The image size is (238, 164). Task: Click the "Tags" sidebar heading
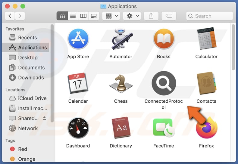(x=10, y=141)
